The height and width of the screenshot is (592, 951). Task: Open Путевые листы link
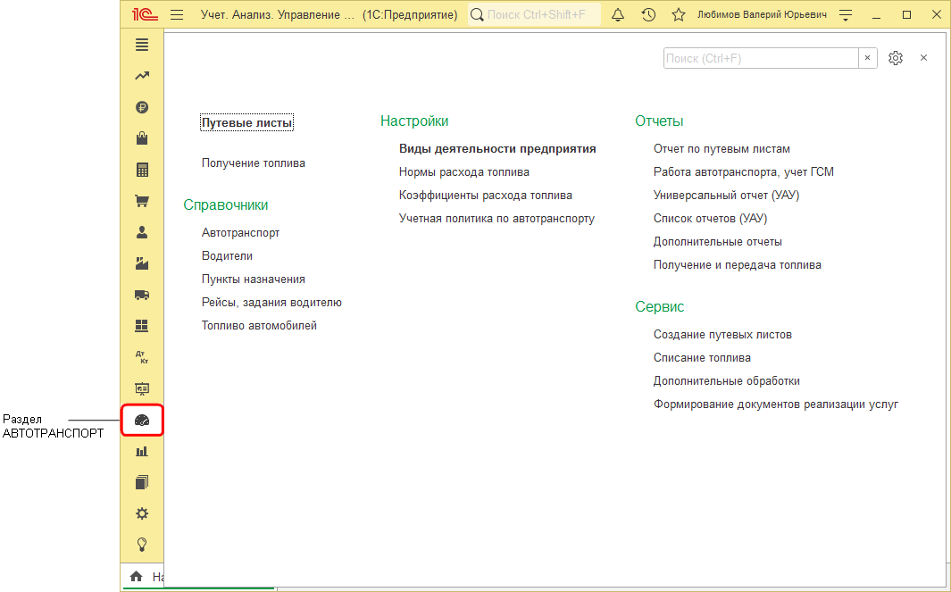tap(247, 123)
